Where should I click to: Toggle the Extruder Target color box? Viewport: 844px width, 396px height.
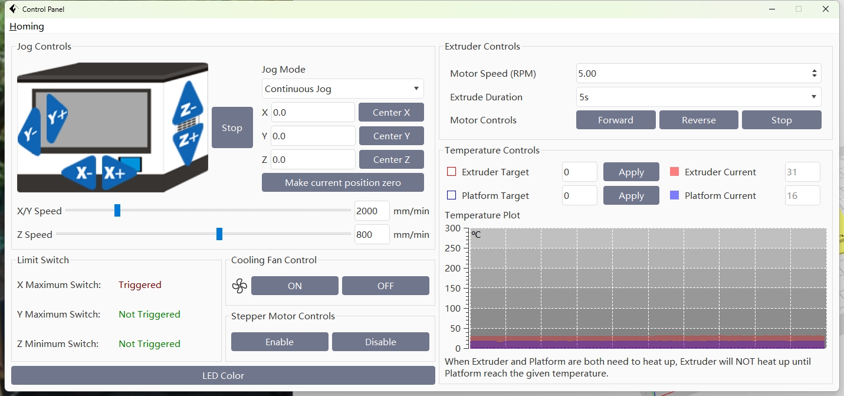click(452, 172)
